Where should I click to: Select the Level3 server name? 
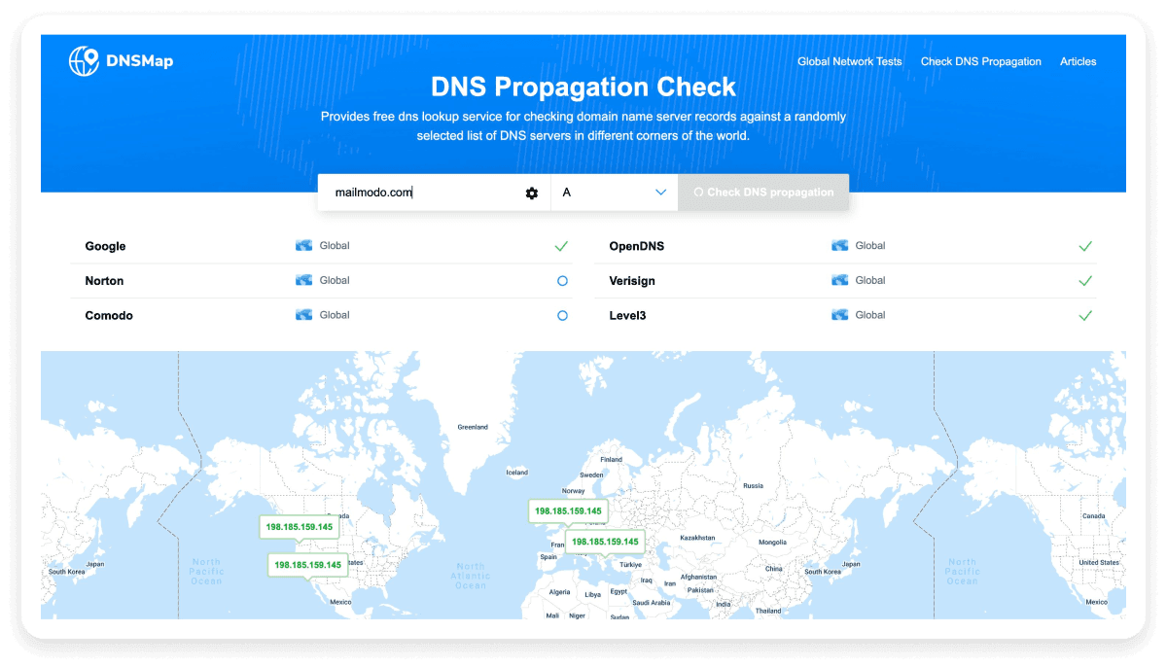[x=627, y=315]
